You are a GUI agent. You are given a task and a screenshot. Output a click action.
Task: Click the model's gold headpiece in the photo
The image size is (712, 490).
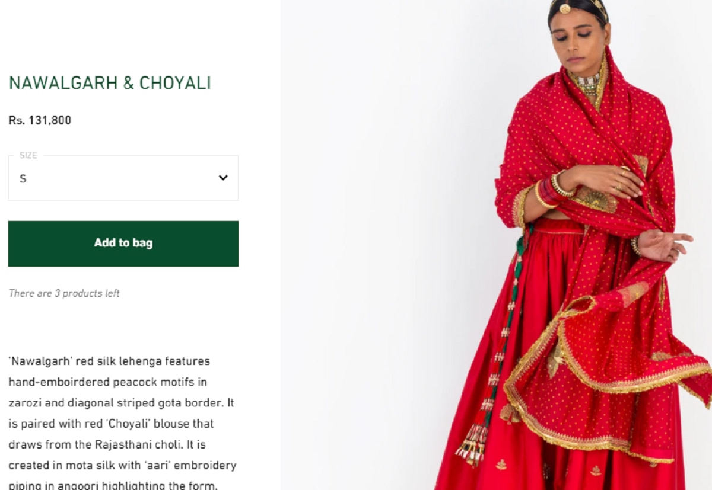pos(578,7)
